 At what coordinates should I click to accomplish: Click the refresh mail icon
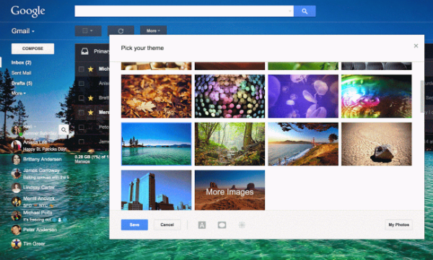[121, 30]
